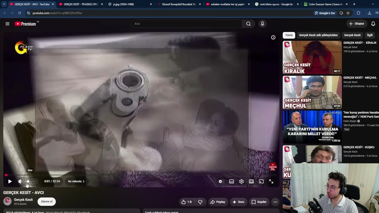The width and height of the screenshot is (379, 213).
Task: Show video info card icon
Action: 273,37
